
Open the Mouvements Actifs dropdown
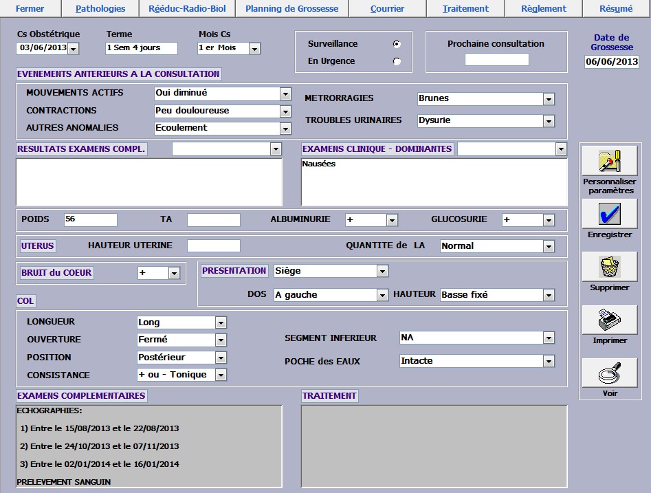285,94
